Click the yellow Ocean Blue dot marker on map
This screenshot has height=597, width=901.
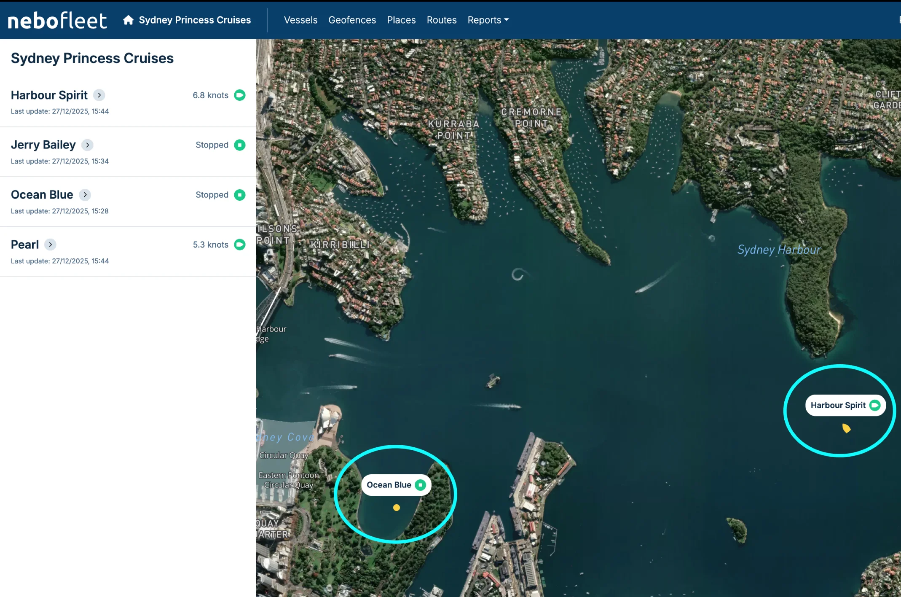397,508
